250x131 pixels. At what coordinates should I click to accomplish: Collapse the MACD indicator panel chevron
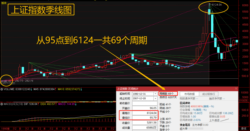tap(2, 104)
